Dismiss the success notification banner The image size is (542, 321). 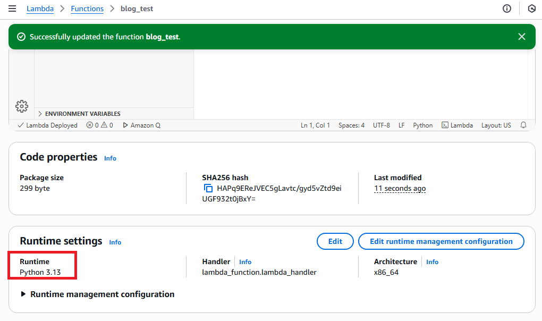point(521,37)
